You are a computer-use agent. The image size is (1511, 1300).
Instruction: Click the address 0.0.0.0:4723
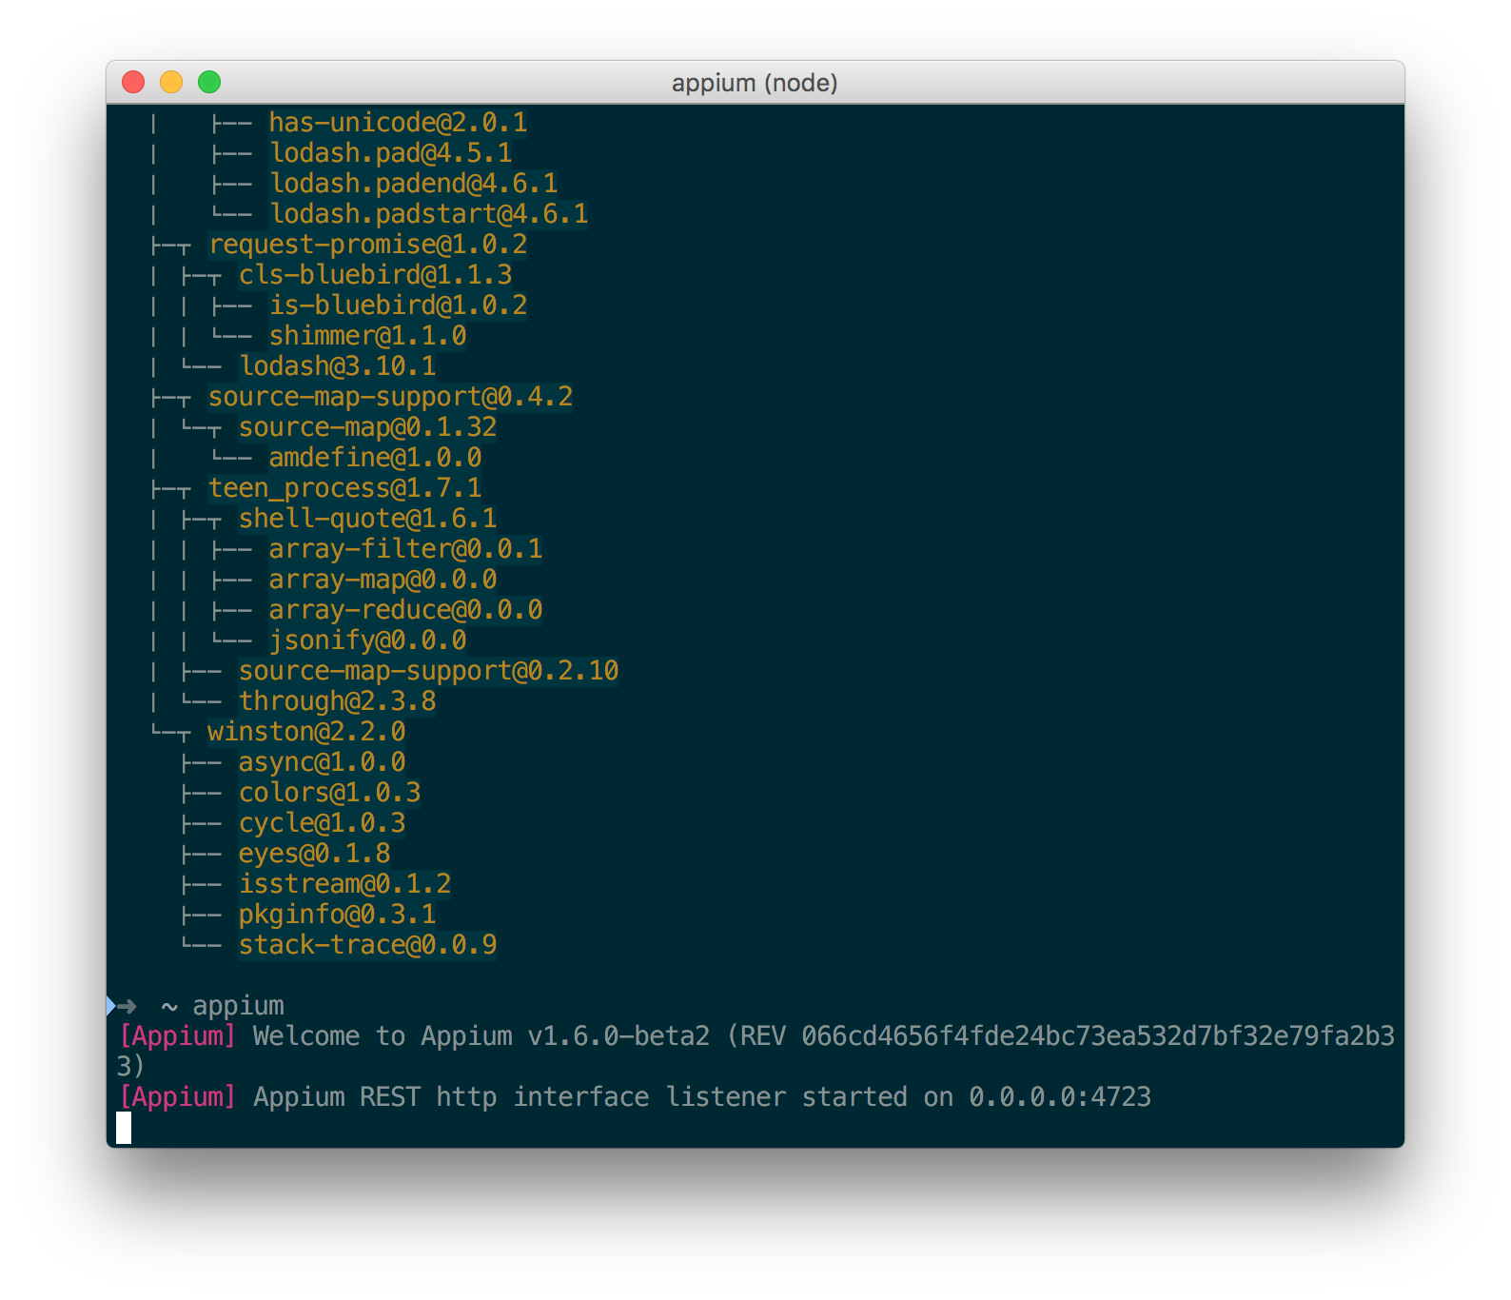click(1060, 1097)
